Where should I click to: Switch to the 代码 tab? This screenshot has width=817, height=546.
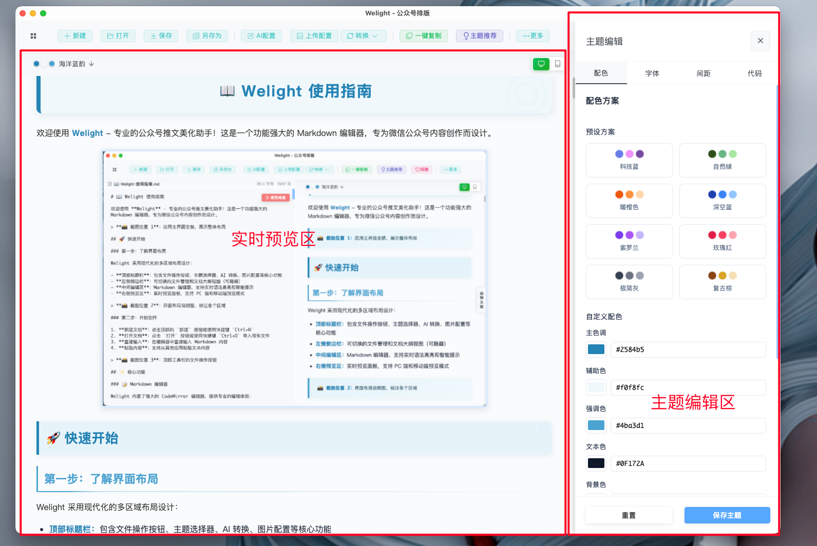coord(754,73)
